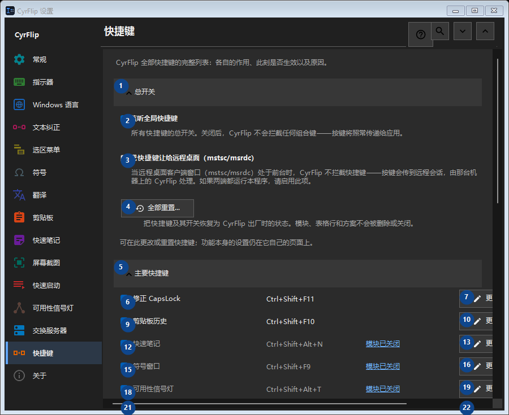This screenshot has height=415, width=509.
Task: Toggle 把快捷键让给远程桌面 checkbox
Action: click(124, 158)
